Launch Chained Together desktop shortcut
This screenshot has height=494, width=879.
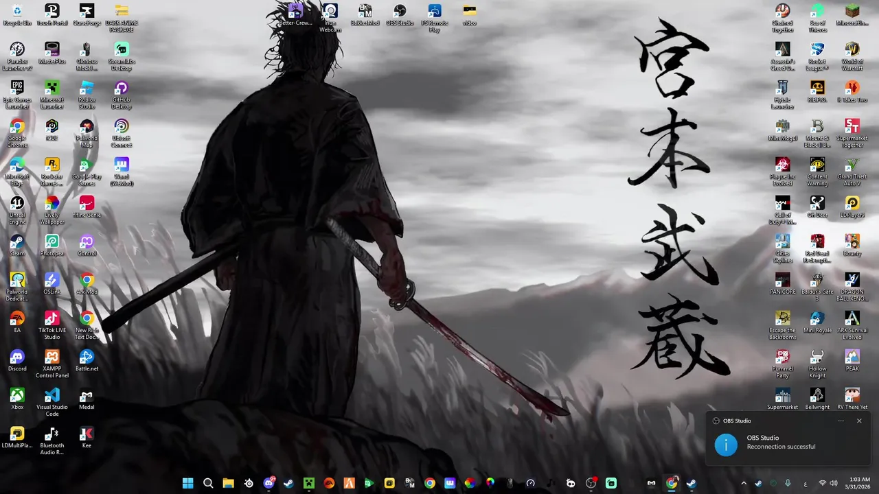(782, 19)
